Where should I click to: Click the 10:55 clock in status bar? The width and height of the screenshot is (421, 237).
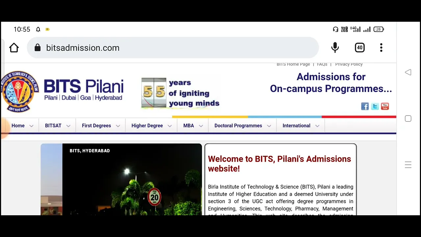click(22, 29)
